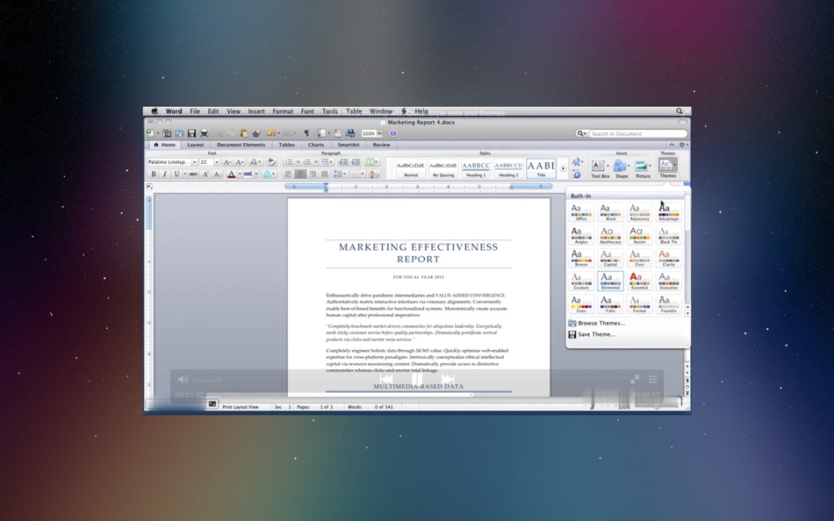Screen dimensions: 834x521
Task: Click the Shrink Font button
Action: [240, 161]
